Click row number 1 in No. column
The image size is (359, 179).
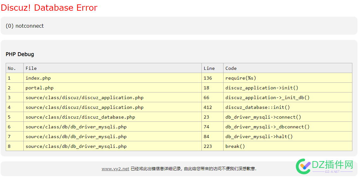pyautogui.click(x=15, y=78)
